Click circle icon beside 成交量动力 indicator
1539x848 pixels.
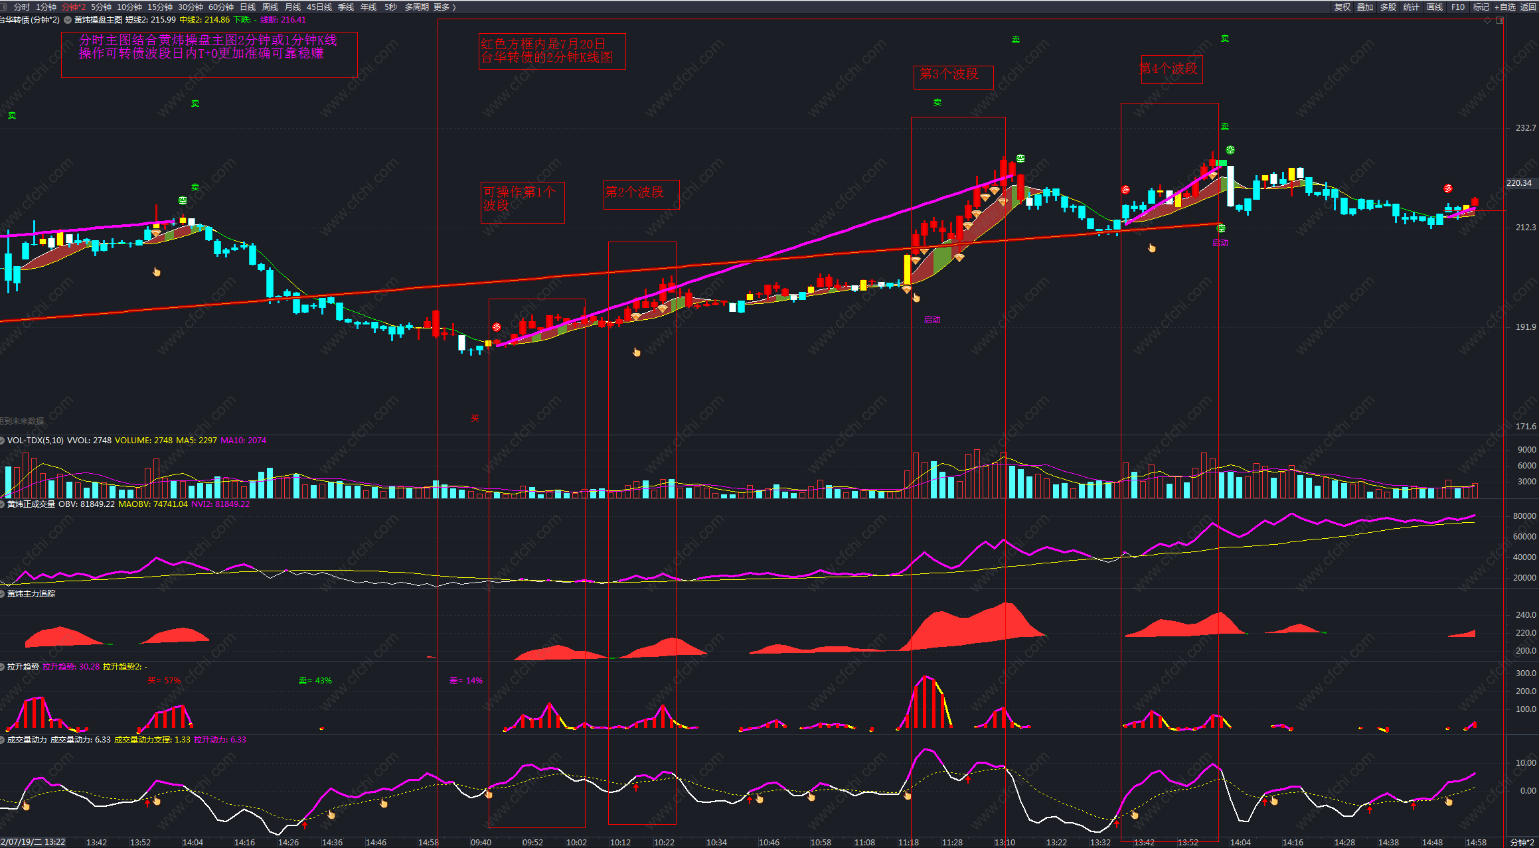(x=3, y=740)
